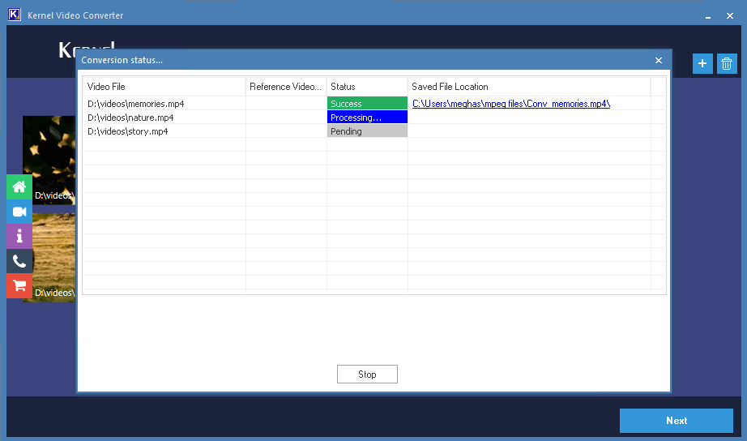Click the Home icon in sidebar
The width and height of the screenshot is (747, 441).
(19, 187)
